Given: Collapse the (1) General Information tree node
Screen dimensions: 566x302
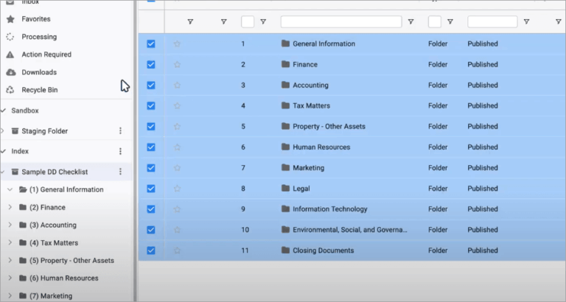Looking at the screenshot, I should [10, 189].
